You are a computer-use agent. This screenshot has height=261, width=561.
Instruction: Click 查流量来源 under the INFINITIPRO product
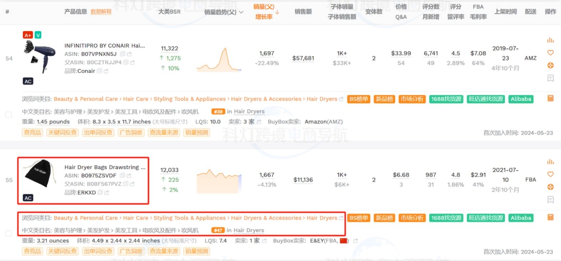click(164, 132)
